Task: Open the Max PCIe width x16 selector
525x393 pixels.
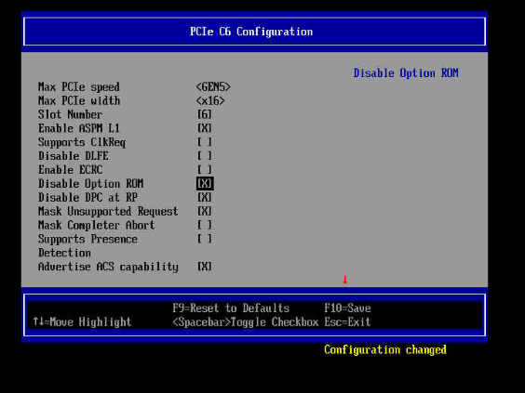Action: point(210,100)
